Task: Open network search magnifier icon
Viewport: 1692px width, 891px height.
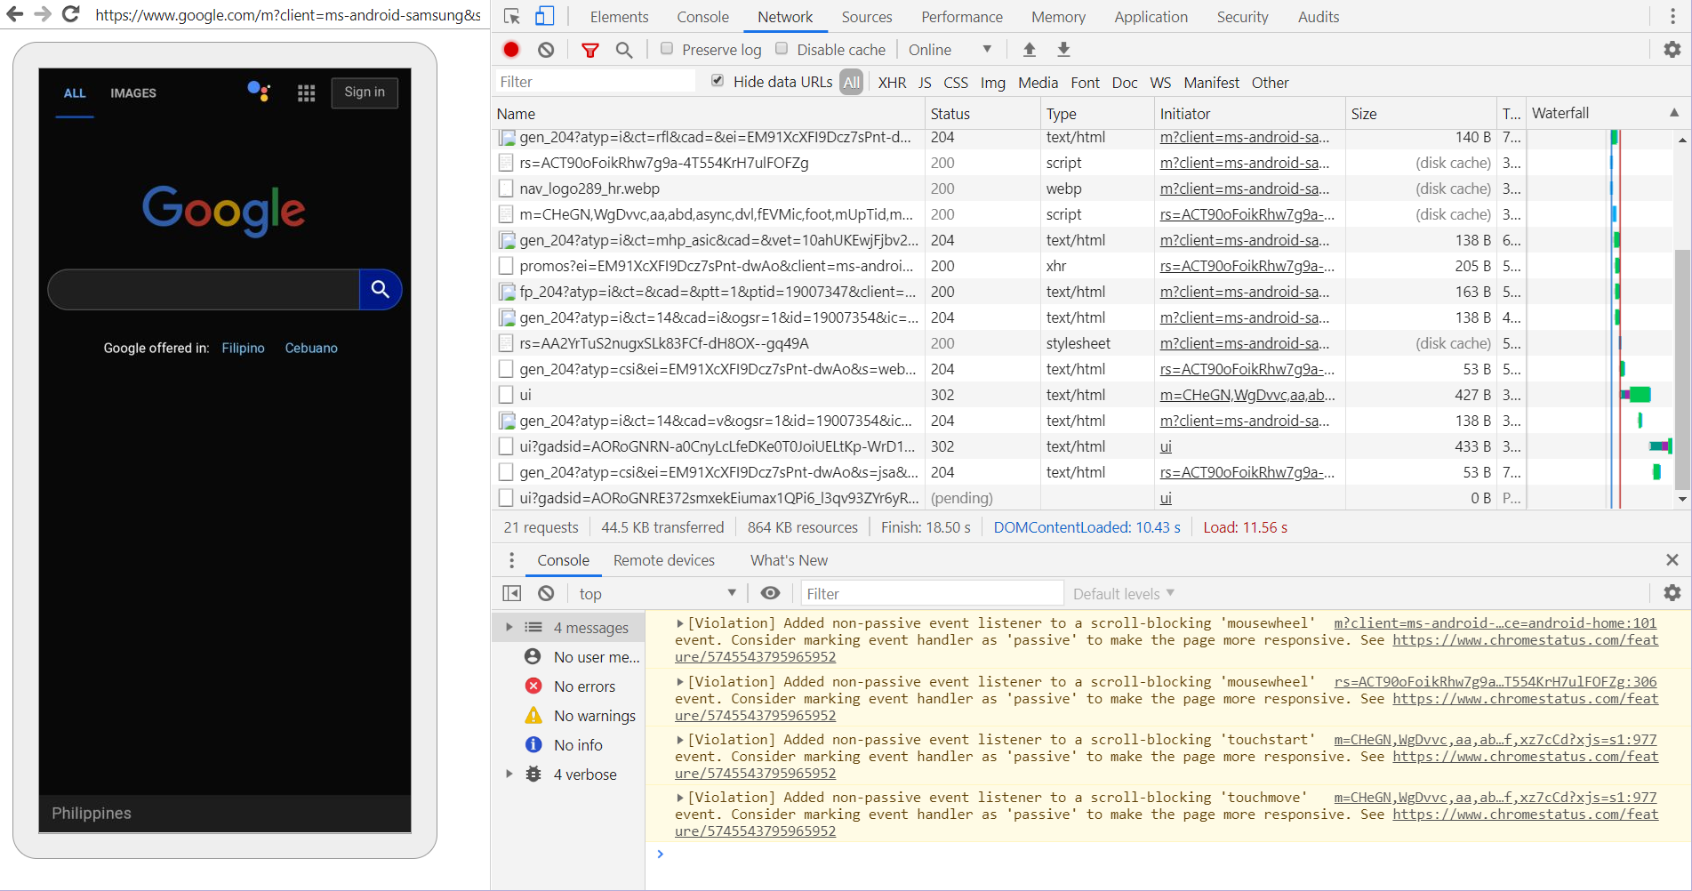Action: point(624,50)
